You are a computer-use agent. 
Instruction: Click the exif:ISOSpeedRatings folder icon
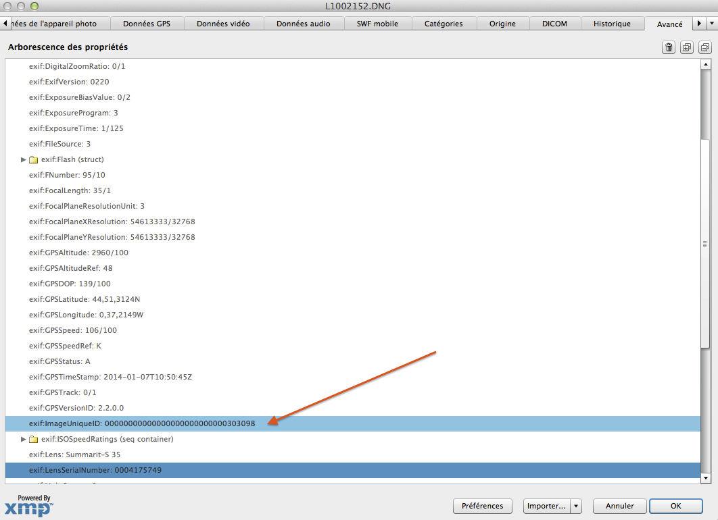click(33, 440)
